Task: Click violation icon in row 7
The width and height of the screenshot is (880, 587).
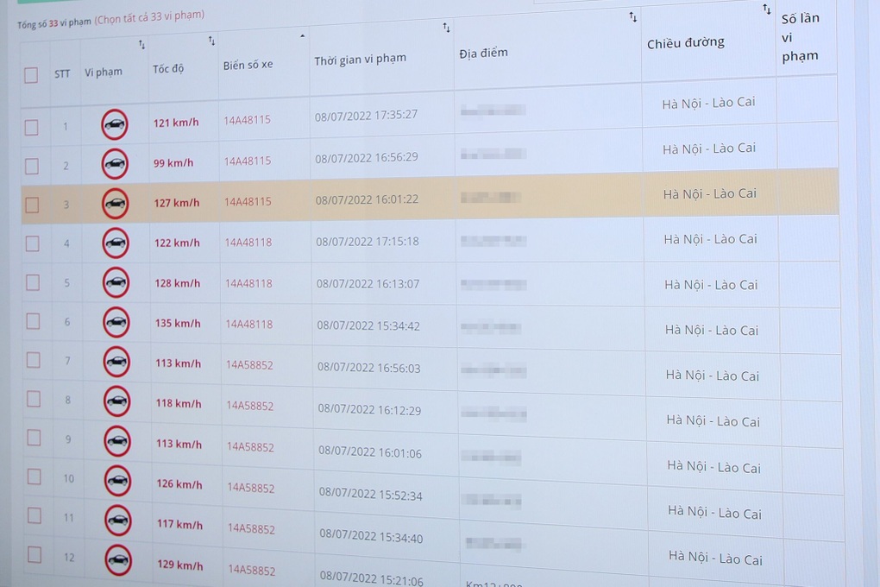Action: pos(116,362)
